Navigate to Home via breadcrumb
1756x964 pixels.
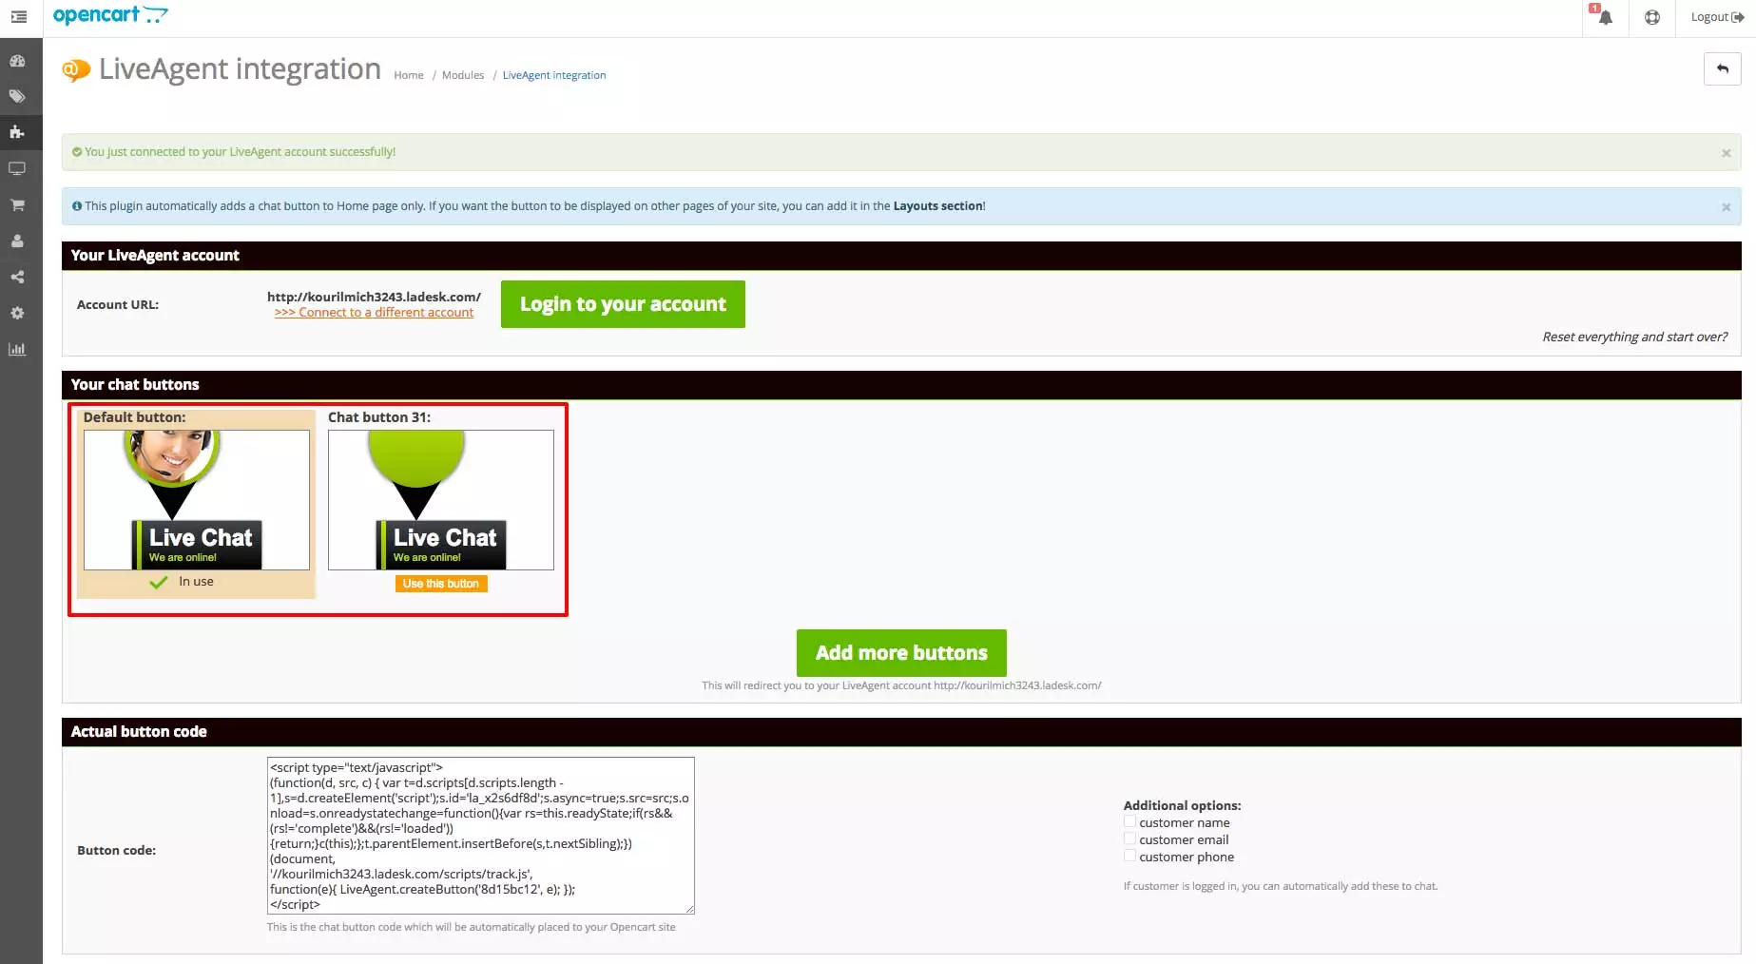tap(408, 75)
